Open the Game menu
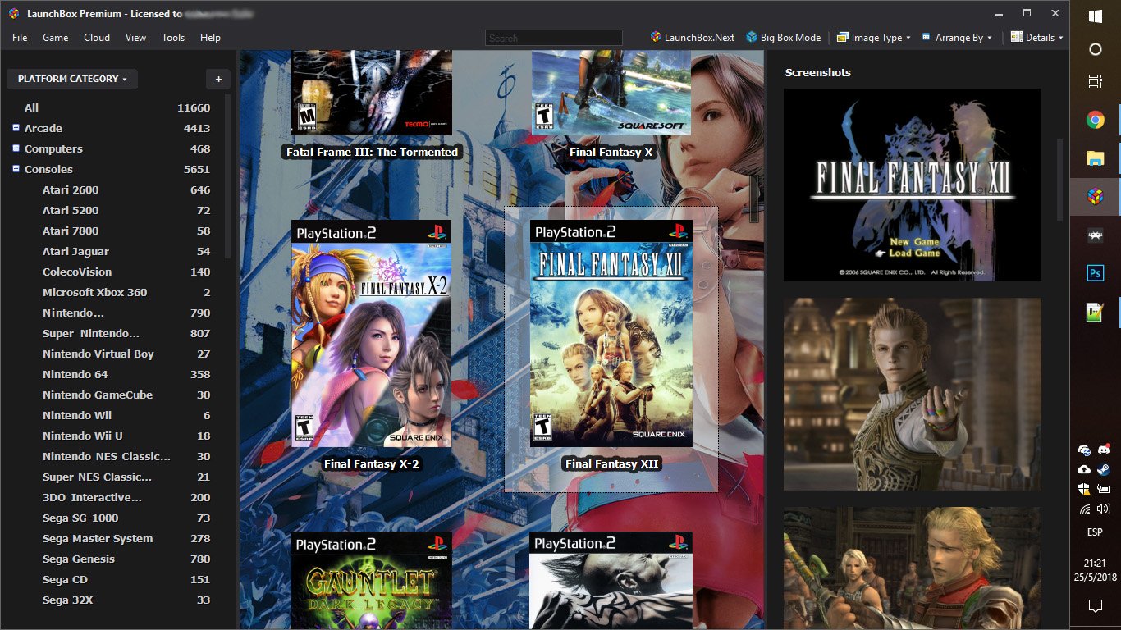The image size is (1121, 630). click(56, 38)
